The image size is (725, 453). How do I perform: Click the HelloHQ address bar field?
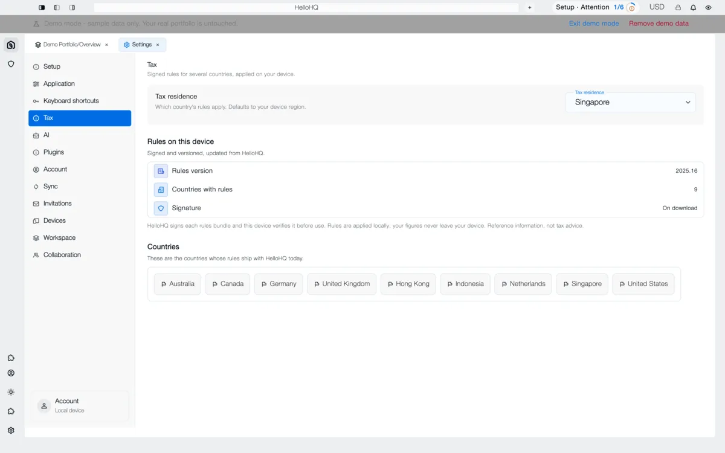[306, 7]
